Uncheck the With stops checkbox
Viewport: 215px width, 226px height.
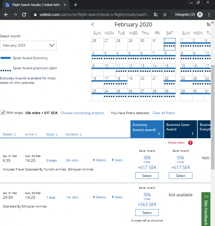(x=3, y=113)
